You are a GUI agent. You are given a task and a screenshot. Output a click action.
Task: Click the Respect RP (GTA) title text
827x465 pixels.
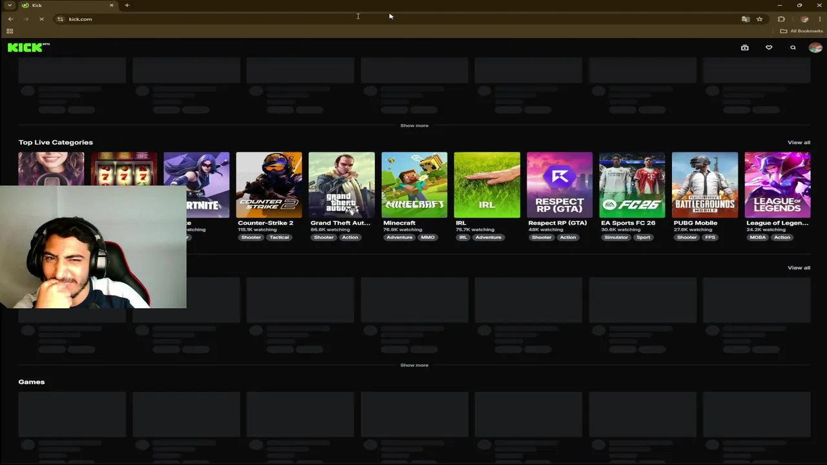coord(558,223)
